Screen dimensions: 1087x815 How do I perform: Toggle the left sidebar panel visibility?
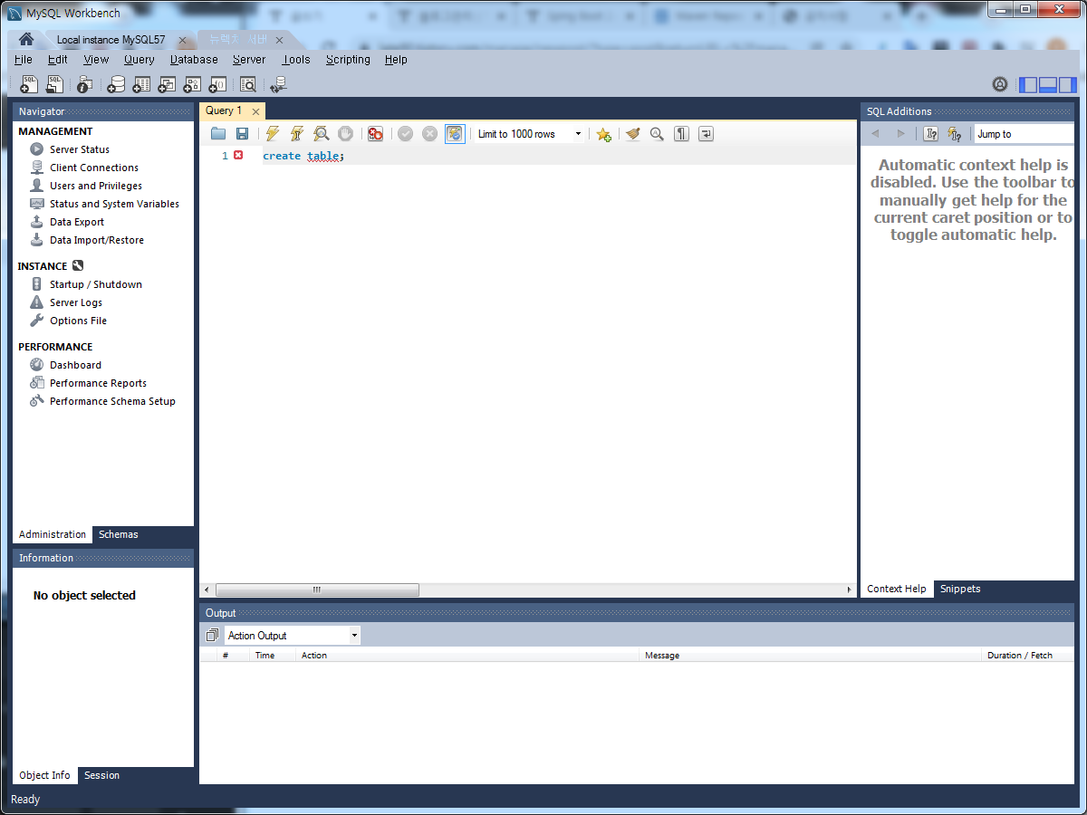[1028, 85]
